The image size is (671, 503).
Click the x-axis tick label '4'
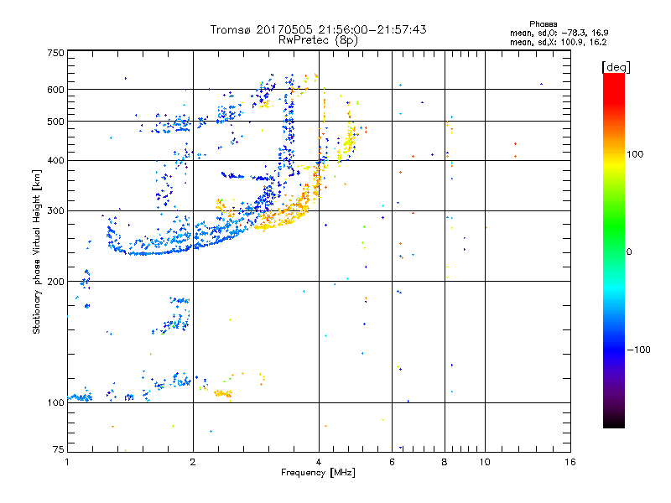(x=319, y=462)
